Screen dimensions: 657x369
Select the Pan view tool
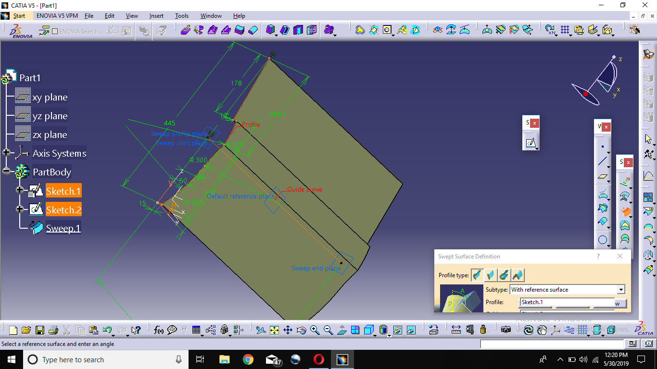click(x=288, y=330)
